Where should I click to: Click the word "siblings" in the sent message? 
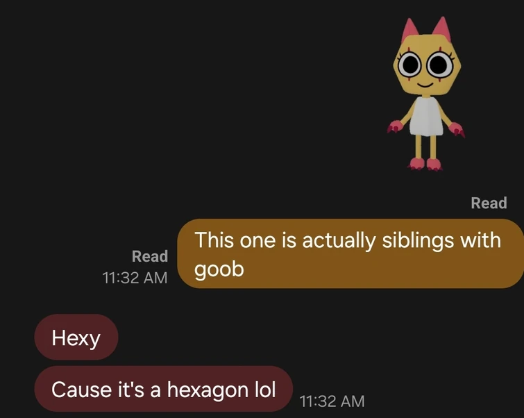[x=418, y=240]
